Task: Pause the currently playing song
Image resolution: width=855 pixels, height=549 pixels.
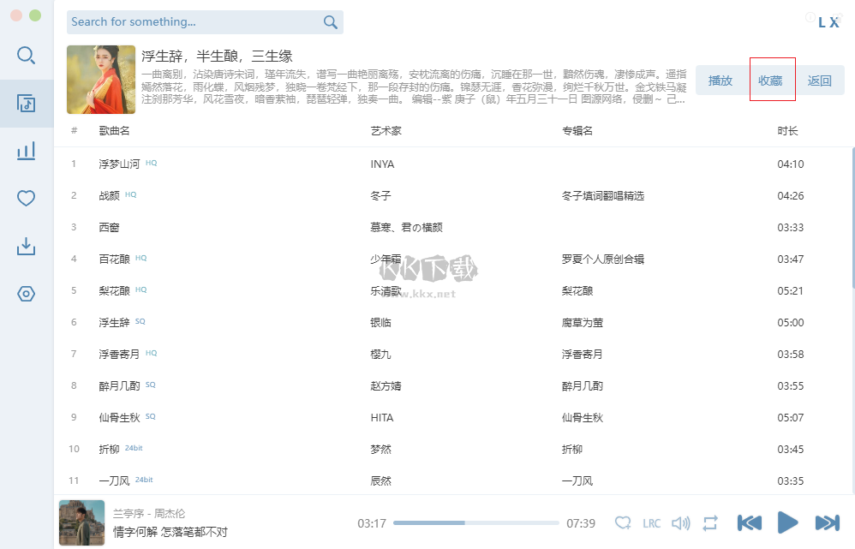Action: (787, 522)
